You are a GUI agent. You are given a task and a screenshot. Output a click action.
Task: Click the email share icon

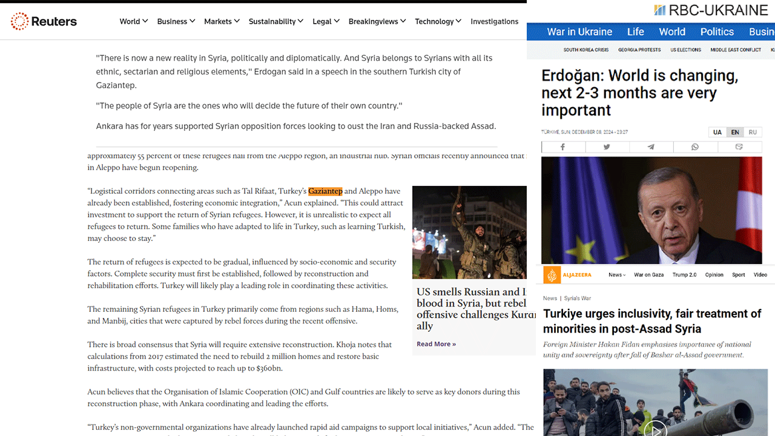pyautogui.click(x=739, y=147)
